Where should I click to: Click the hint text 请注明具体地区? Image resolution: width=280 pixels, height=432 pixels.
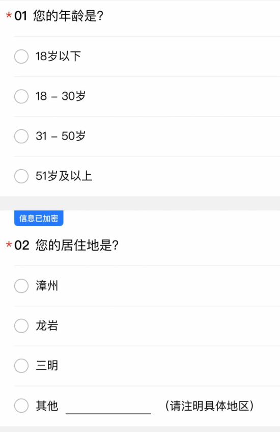[x=210, y=406]
